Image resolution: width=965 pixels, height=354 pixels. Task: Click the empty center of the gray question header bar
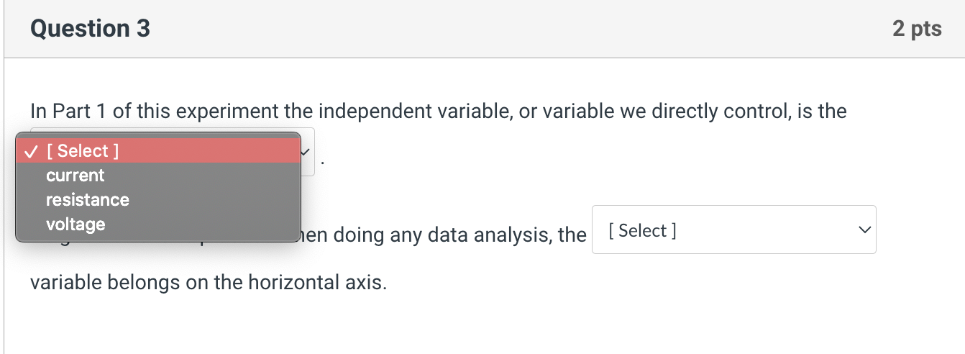click(503, 29)
